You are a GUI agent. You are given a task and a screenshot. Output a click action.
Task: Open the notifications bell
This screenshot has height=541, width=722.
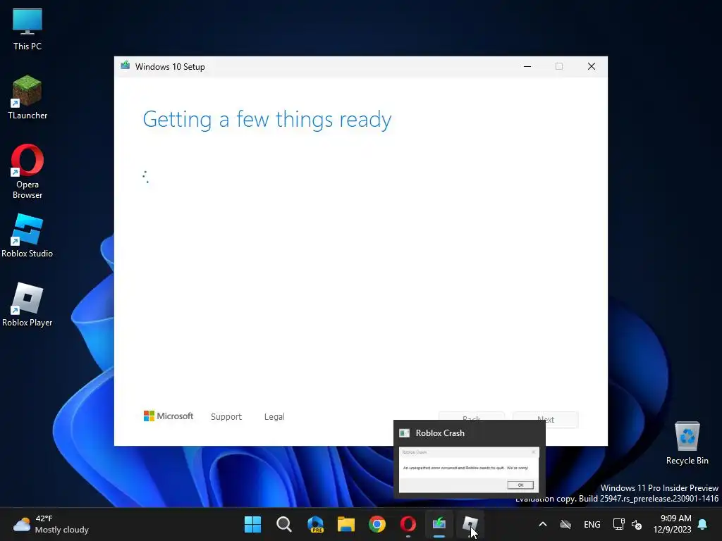click(703, 524)
